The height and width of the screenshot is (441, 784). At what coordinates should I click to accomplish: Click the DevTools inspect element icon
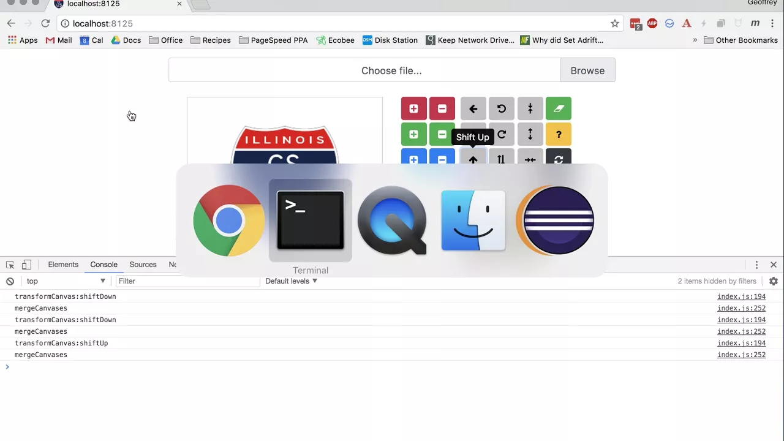point(10,265)
